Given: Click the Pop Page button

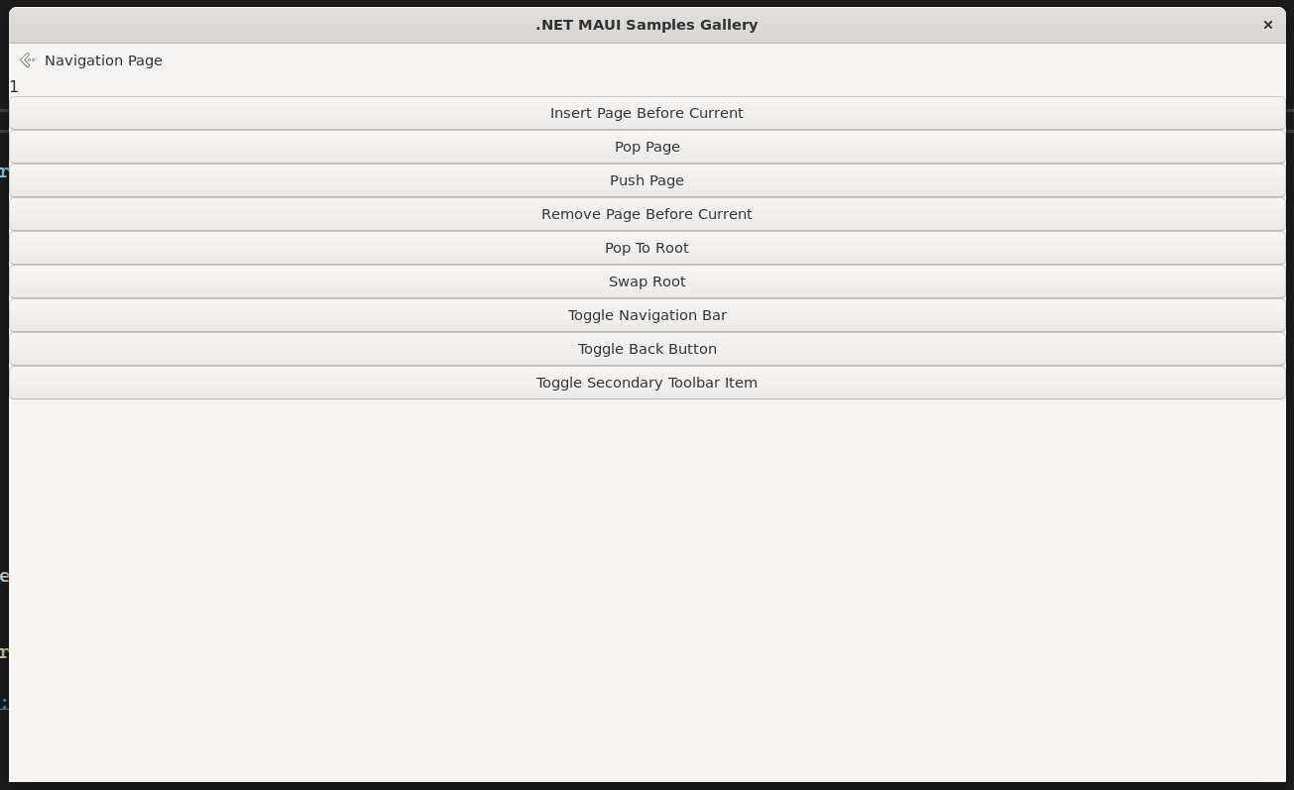Looking at the screenshot, I should click(647, 147).
